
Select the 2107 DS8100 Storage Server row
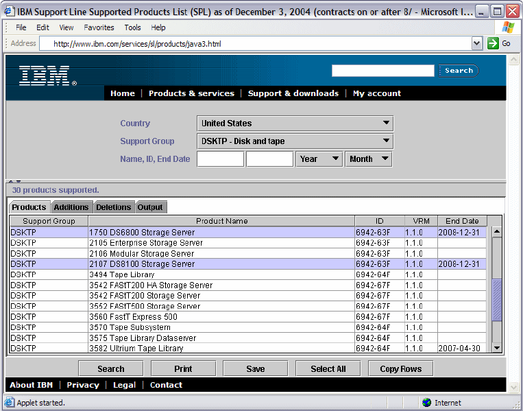coord(248,263)
